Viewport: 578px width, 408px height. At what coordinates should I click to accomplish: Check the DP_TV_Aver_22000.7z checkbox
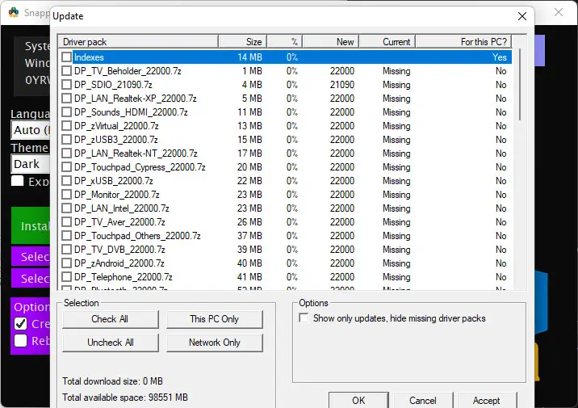tap(67, 221)
